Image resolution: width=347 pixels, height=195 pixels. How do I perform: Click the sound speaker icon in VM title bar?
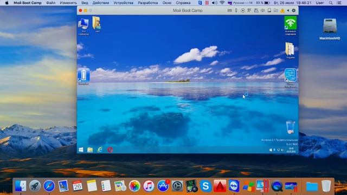click(x=262, y=10)
